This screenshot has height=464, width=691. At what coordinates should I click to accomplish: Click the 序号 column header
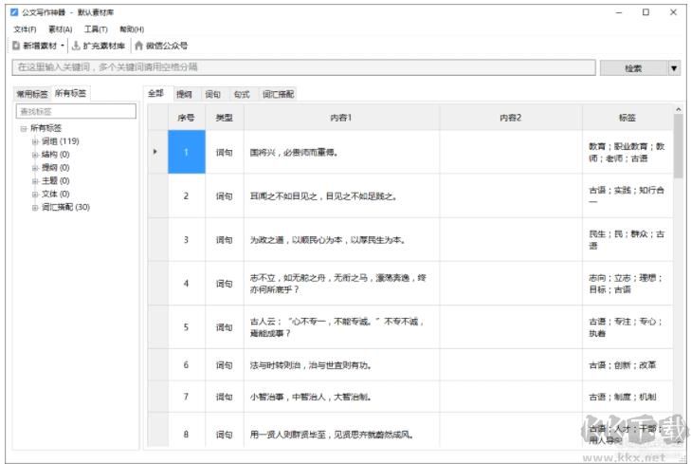[187, 118]
